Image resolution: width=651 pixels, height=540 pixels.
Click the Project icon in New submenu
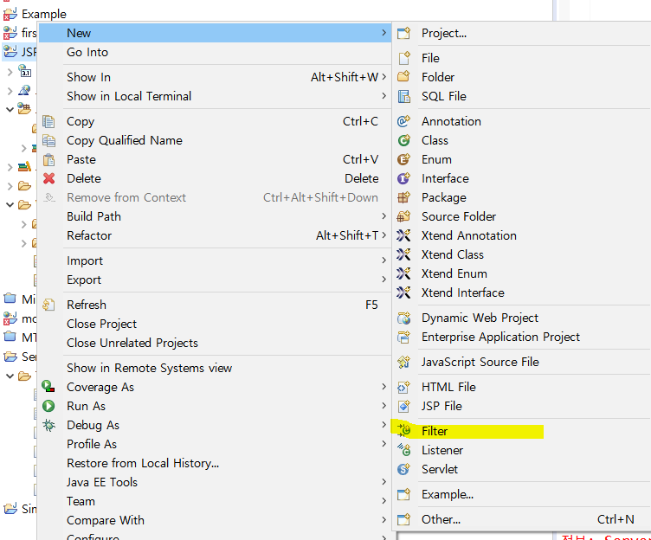[x=403, y=33]
